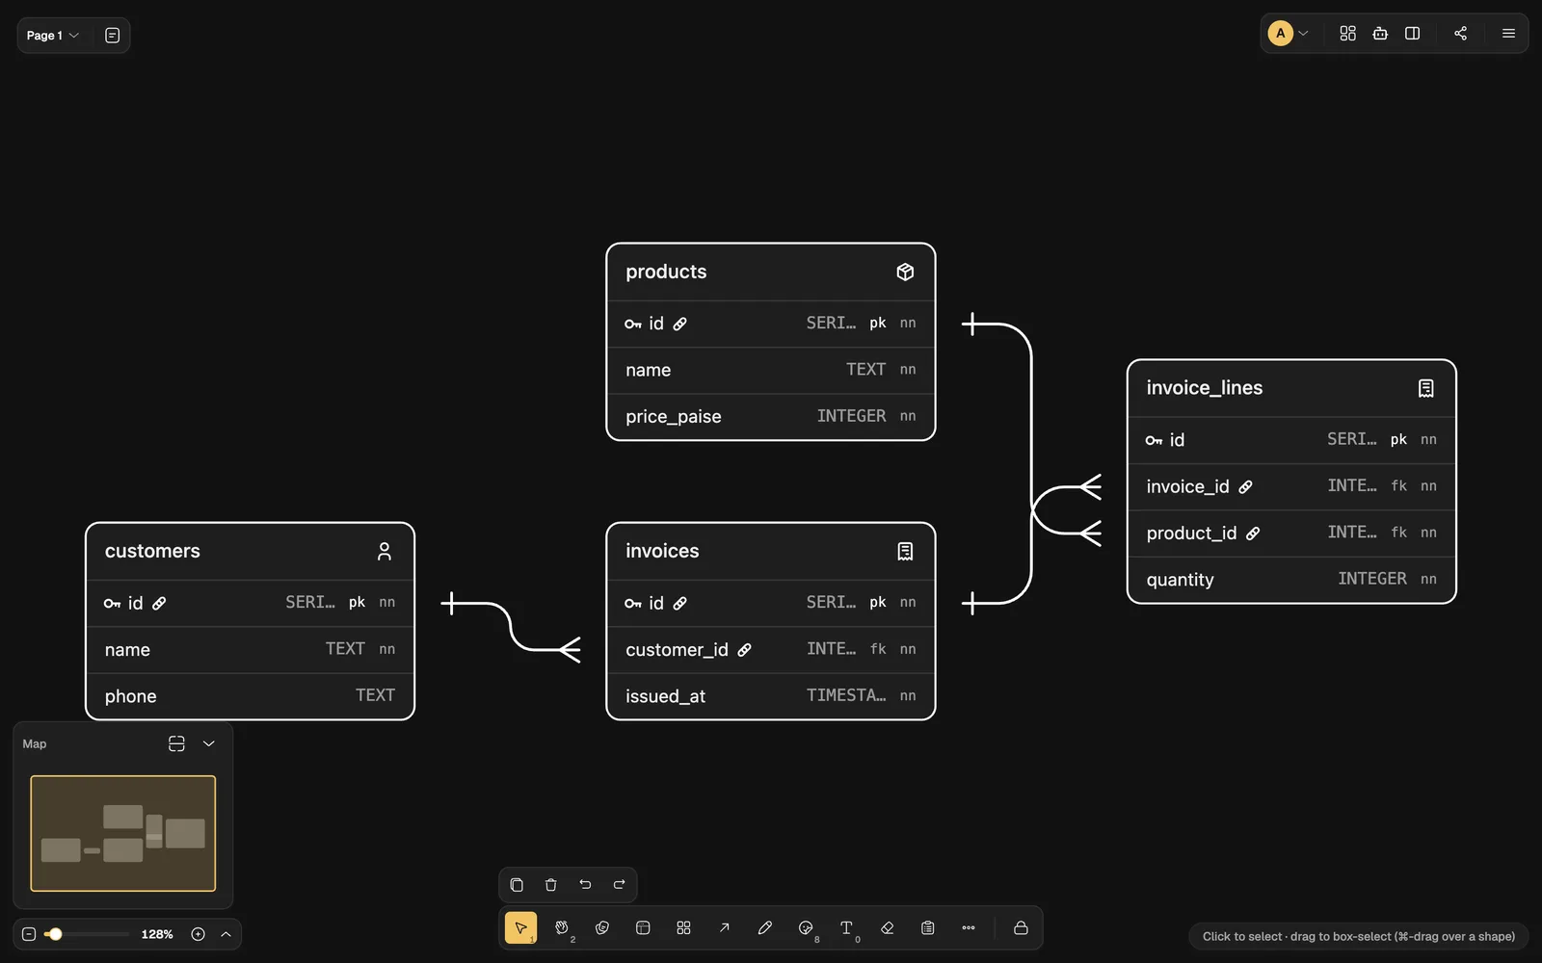This screenshot has width=1542, height=963.
Task: Click the share icon
Action: coord(1460,34)
